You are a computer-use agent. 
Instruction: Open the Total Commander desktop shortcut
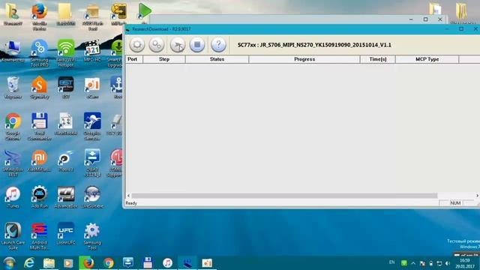click(x=40, y=127)
